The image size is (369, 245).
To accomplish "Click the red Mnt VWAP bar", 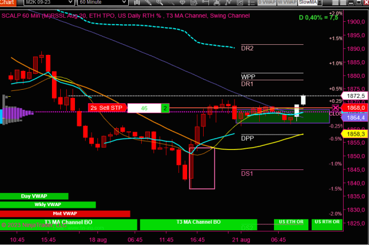I will coord(65,214).
